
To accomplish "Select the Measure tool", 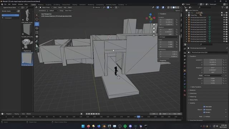I will coord(37,46).
